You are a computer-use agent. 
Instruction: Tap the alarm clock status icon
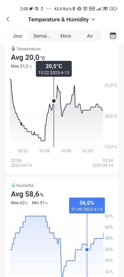coord(85,9)
